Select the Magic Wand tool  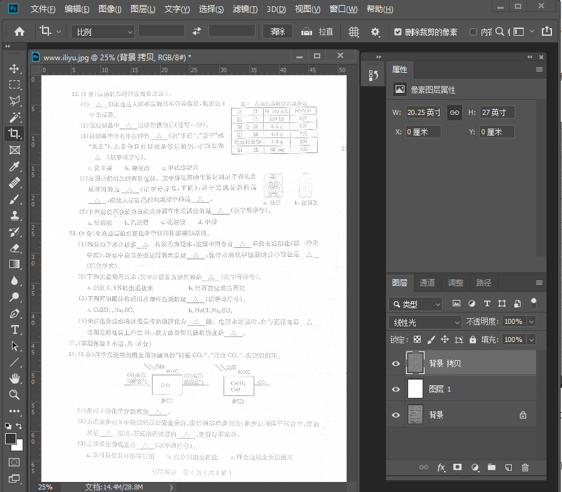(x=14, y=117)
